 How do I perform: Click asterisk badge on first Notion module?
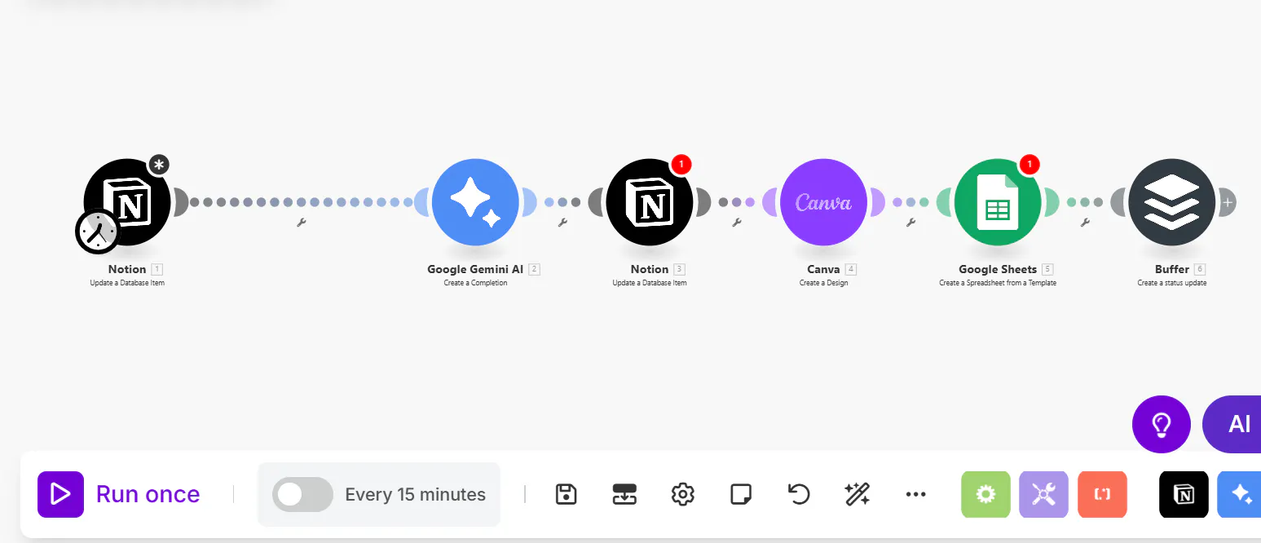[159, 165]
